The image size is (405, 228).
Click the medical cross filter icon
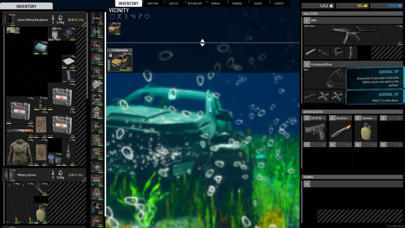point(147,17)
